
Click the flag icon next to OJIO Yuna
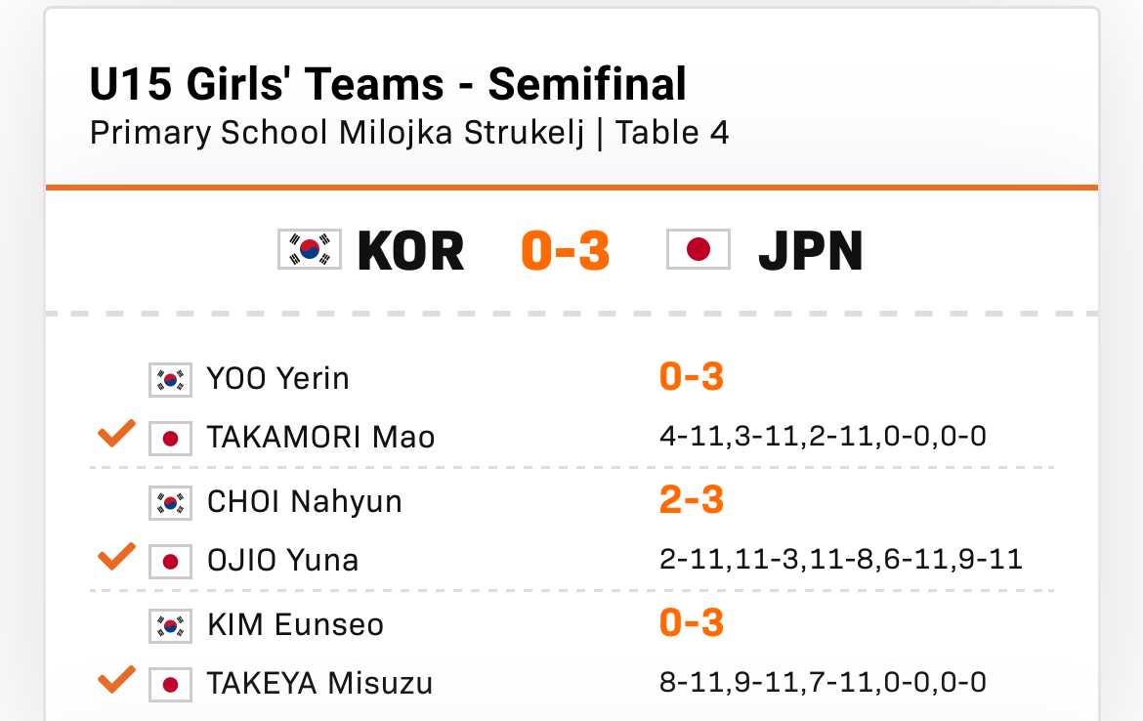point(170,561)
